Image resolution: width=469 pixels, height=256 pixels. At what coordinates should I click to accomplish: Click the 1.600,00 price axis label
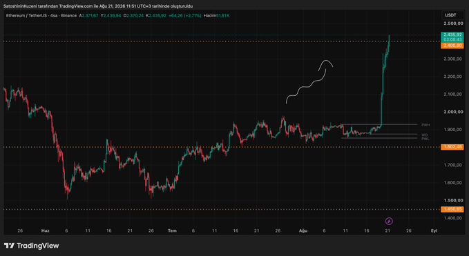pyautogui.click(x=453, y=183)
